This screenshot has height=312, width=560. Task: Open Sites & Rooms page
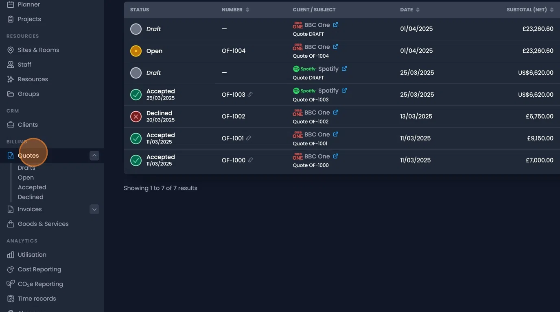click(38, 50)
